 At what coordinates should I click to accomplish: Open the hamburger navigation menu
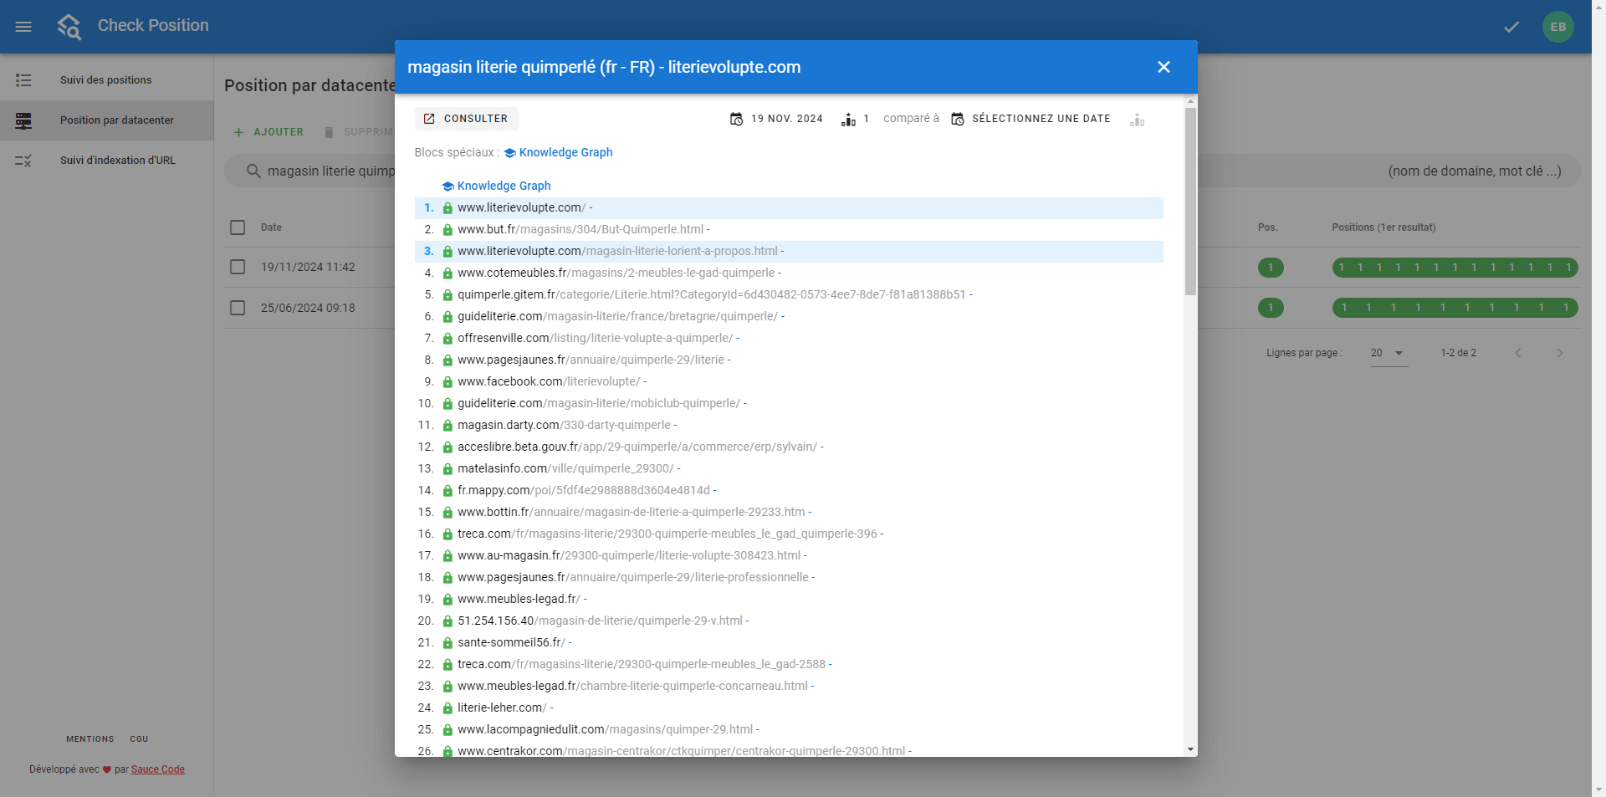pos(23,27)
